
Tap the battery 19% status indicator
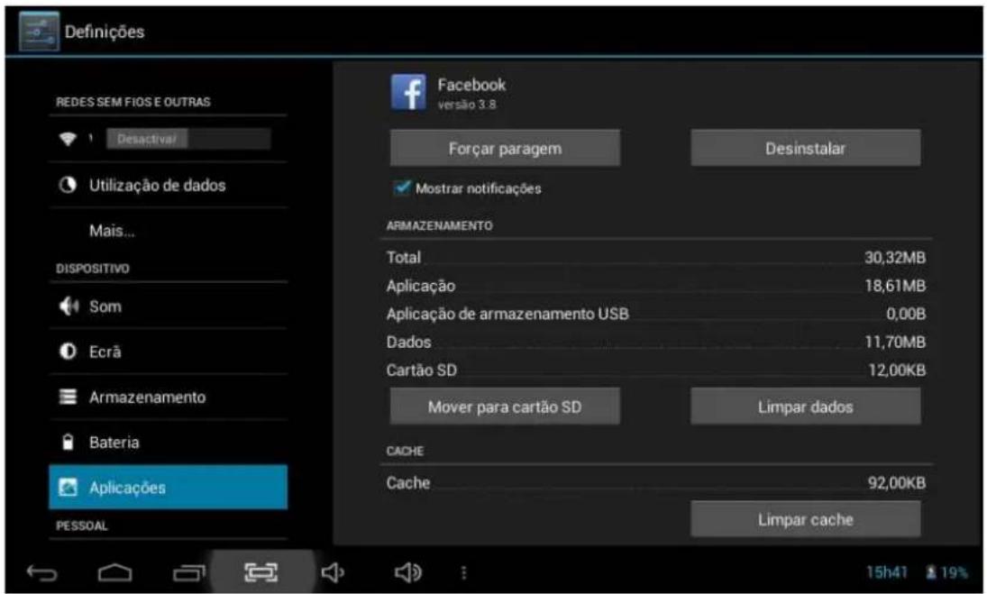pos(947,572)
